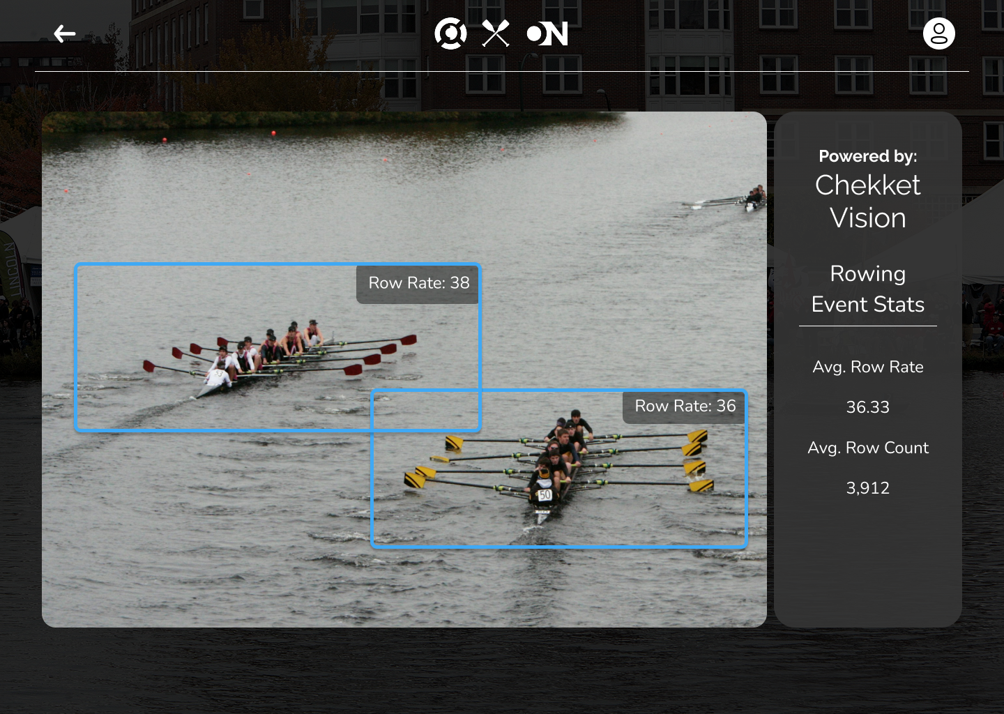Click the 36.33 average rate value
1004x714 pixels.
tap(867, 407)
